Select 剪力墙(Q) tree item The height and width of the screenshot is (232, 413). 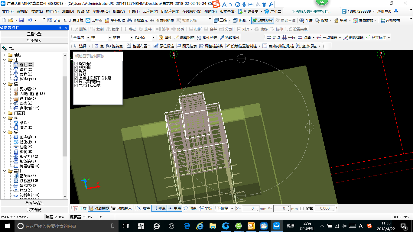(x=25, y=89)
